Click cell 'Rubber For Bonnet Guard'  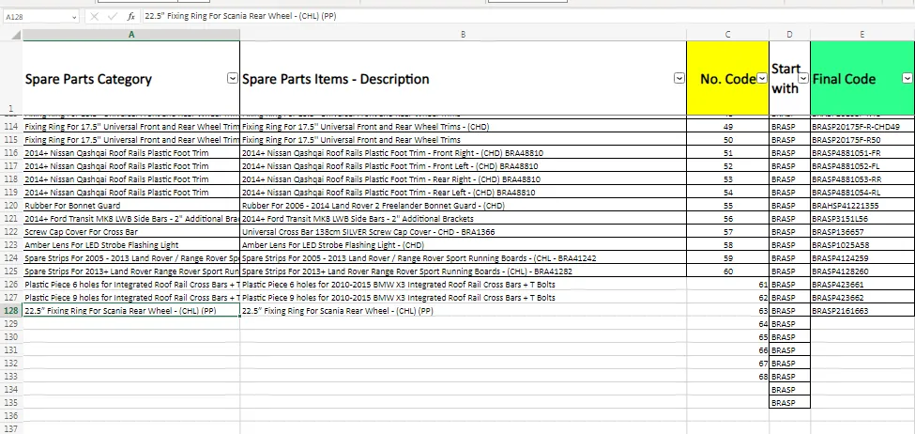pos(131,206)
